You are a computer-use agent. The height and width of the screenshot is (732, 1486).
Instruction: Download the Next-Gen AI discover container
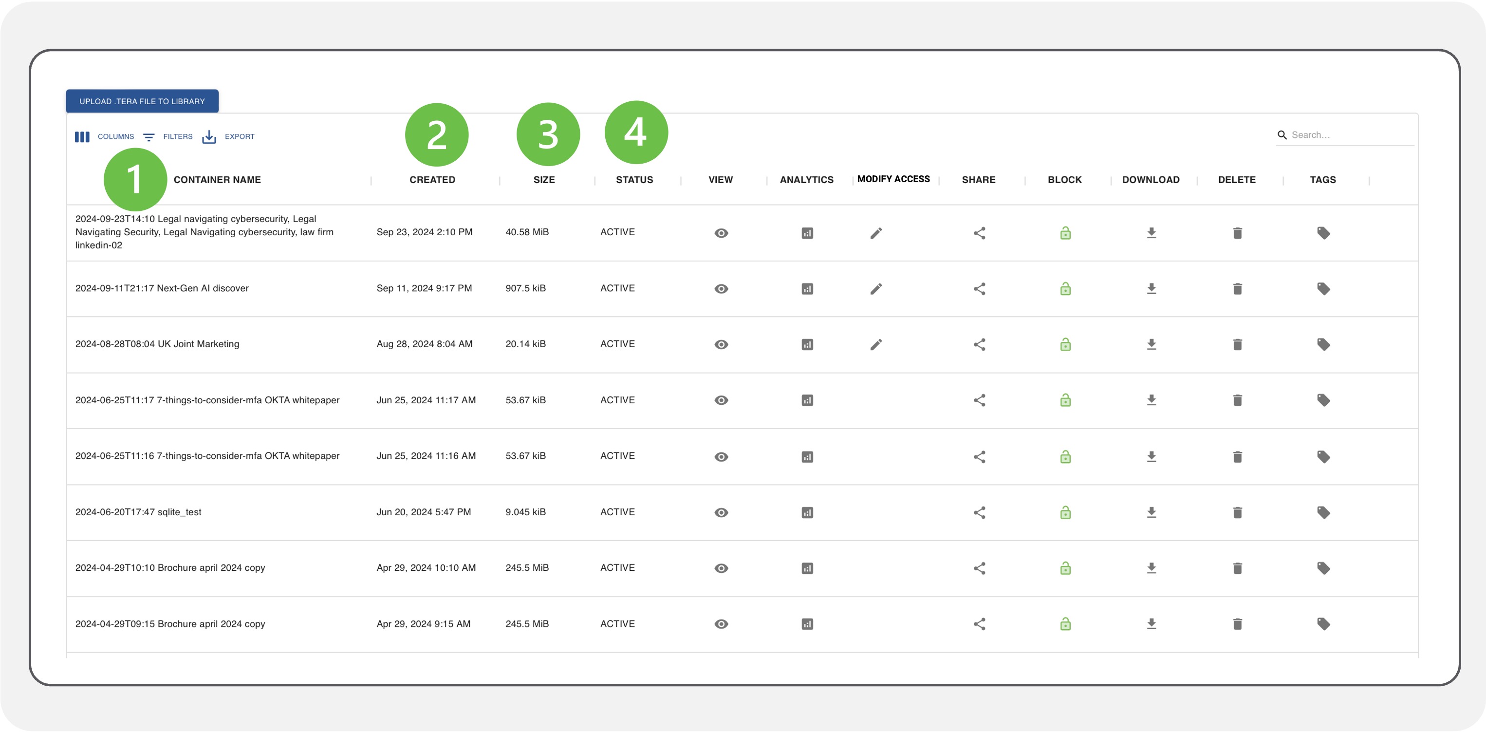pyautogui.click(x=1151, y=289)
